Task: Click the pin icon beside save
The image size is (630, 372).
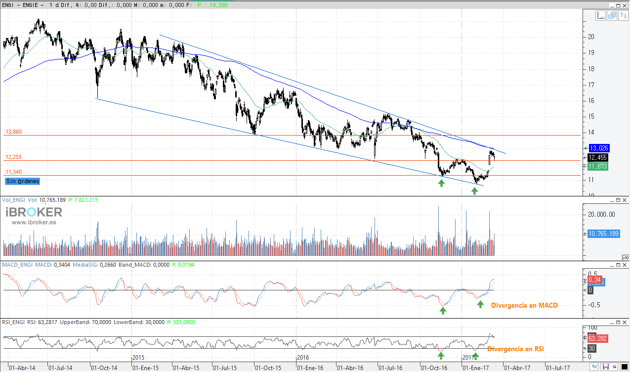Action: [x=615, y=367]
